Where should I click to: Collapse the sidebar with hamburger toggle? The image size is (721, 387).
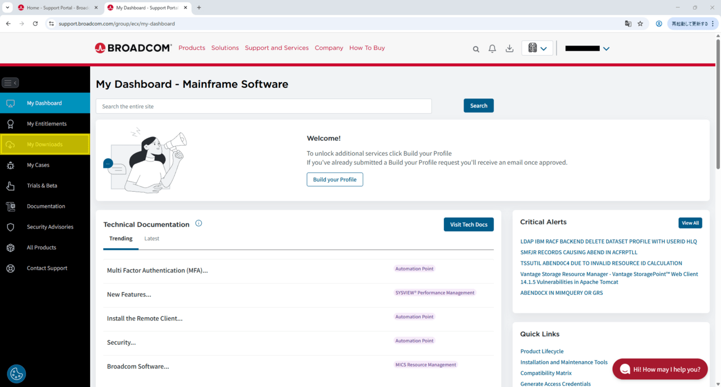10,83
